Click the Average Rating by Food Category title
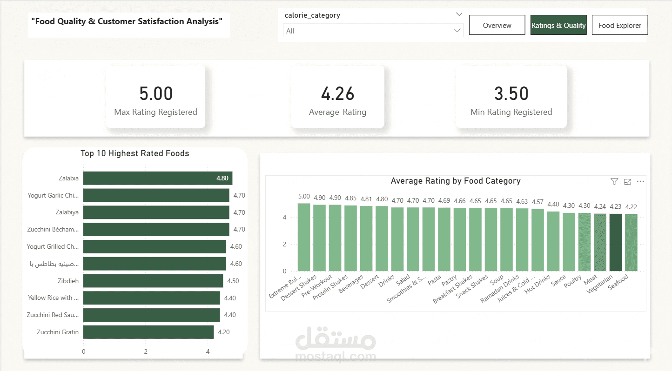This screenshot has height=371, width=672. click(456, 181)
